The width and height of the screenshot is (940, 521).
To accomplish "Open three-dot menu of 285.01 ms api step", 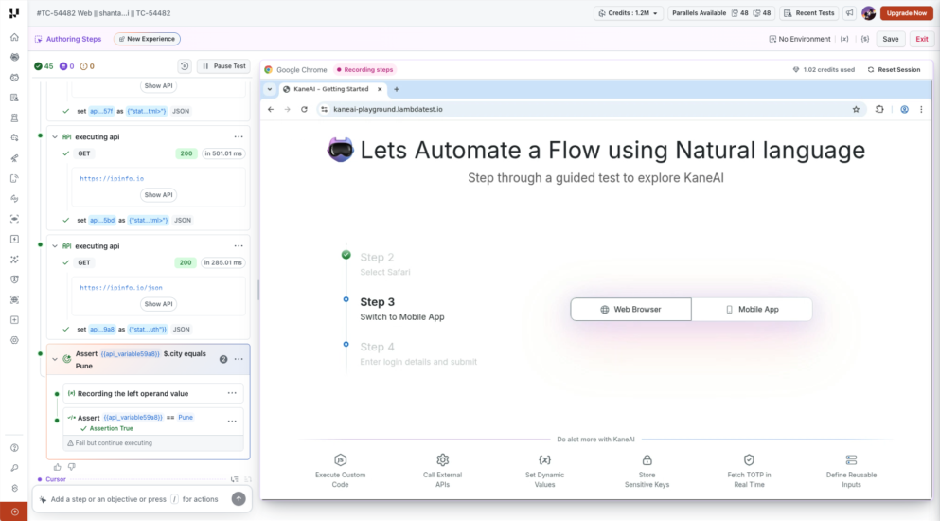I will [x=239, y=246].
